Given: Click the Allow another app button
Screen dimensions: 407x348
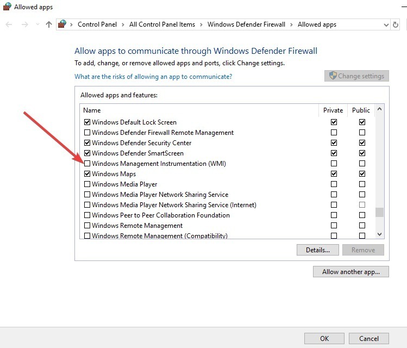Looking at the screenshot, I should 350,272.
